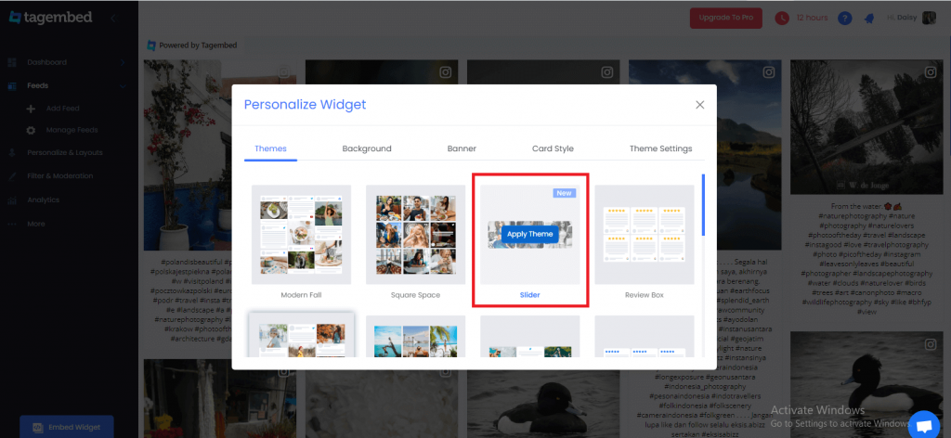Select the beach photos theme thumbnail in second row
This screenshot has width=951, height=438.
point(415,336)
